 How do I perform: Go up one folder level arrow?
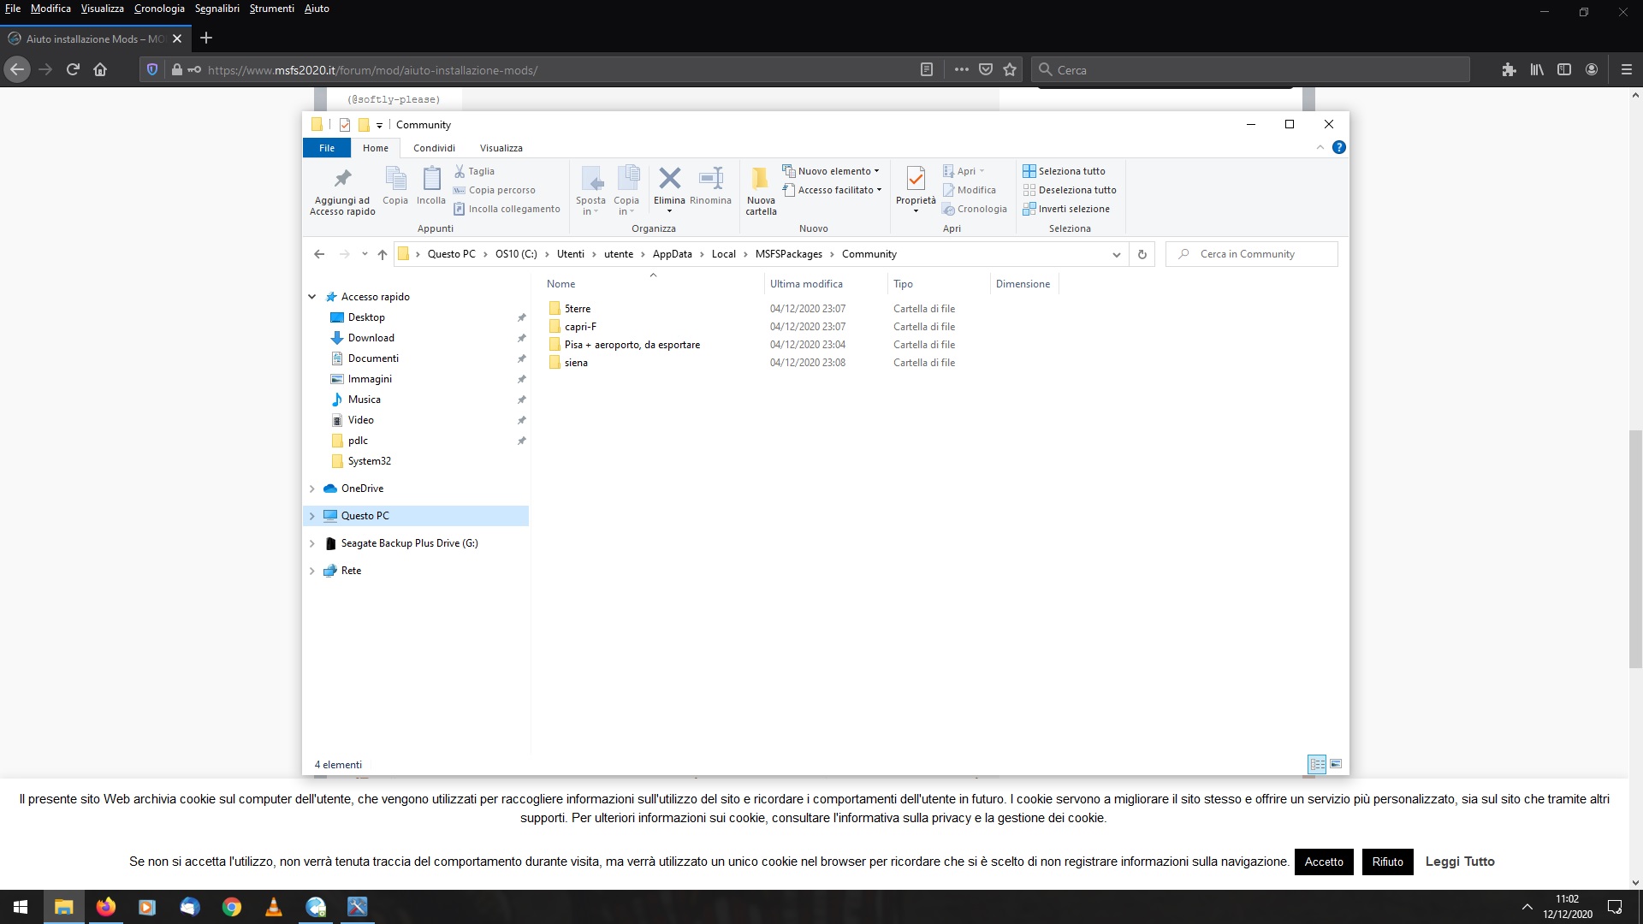(x=383, y=254)
